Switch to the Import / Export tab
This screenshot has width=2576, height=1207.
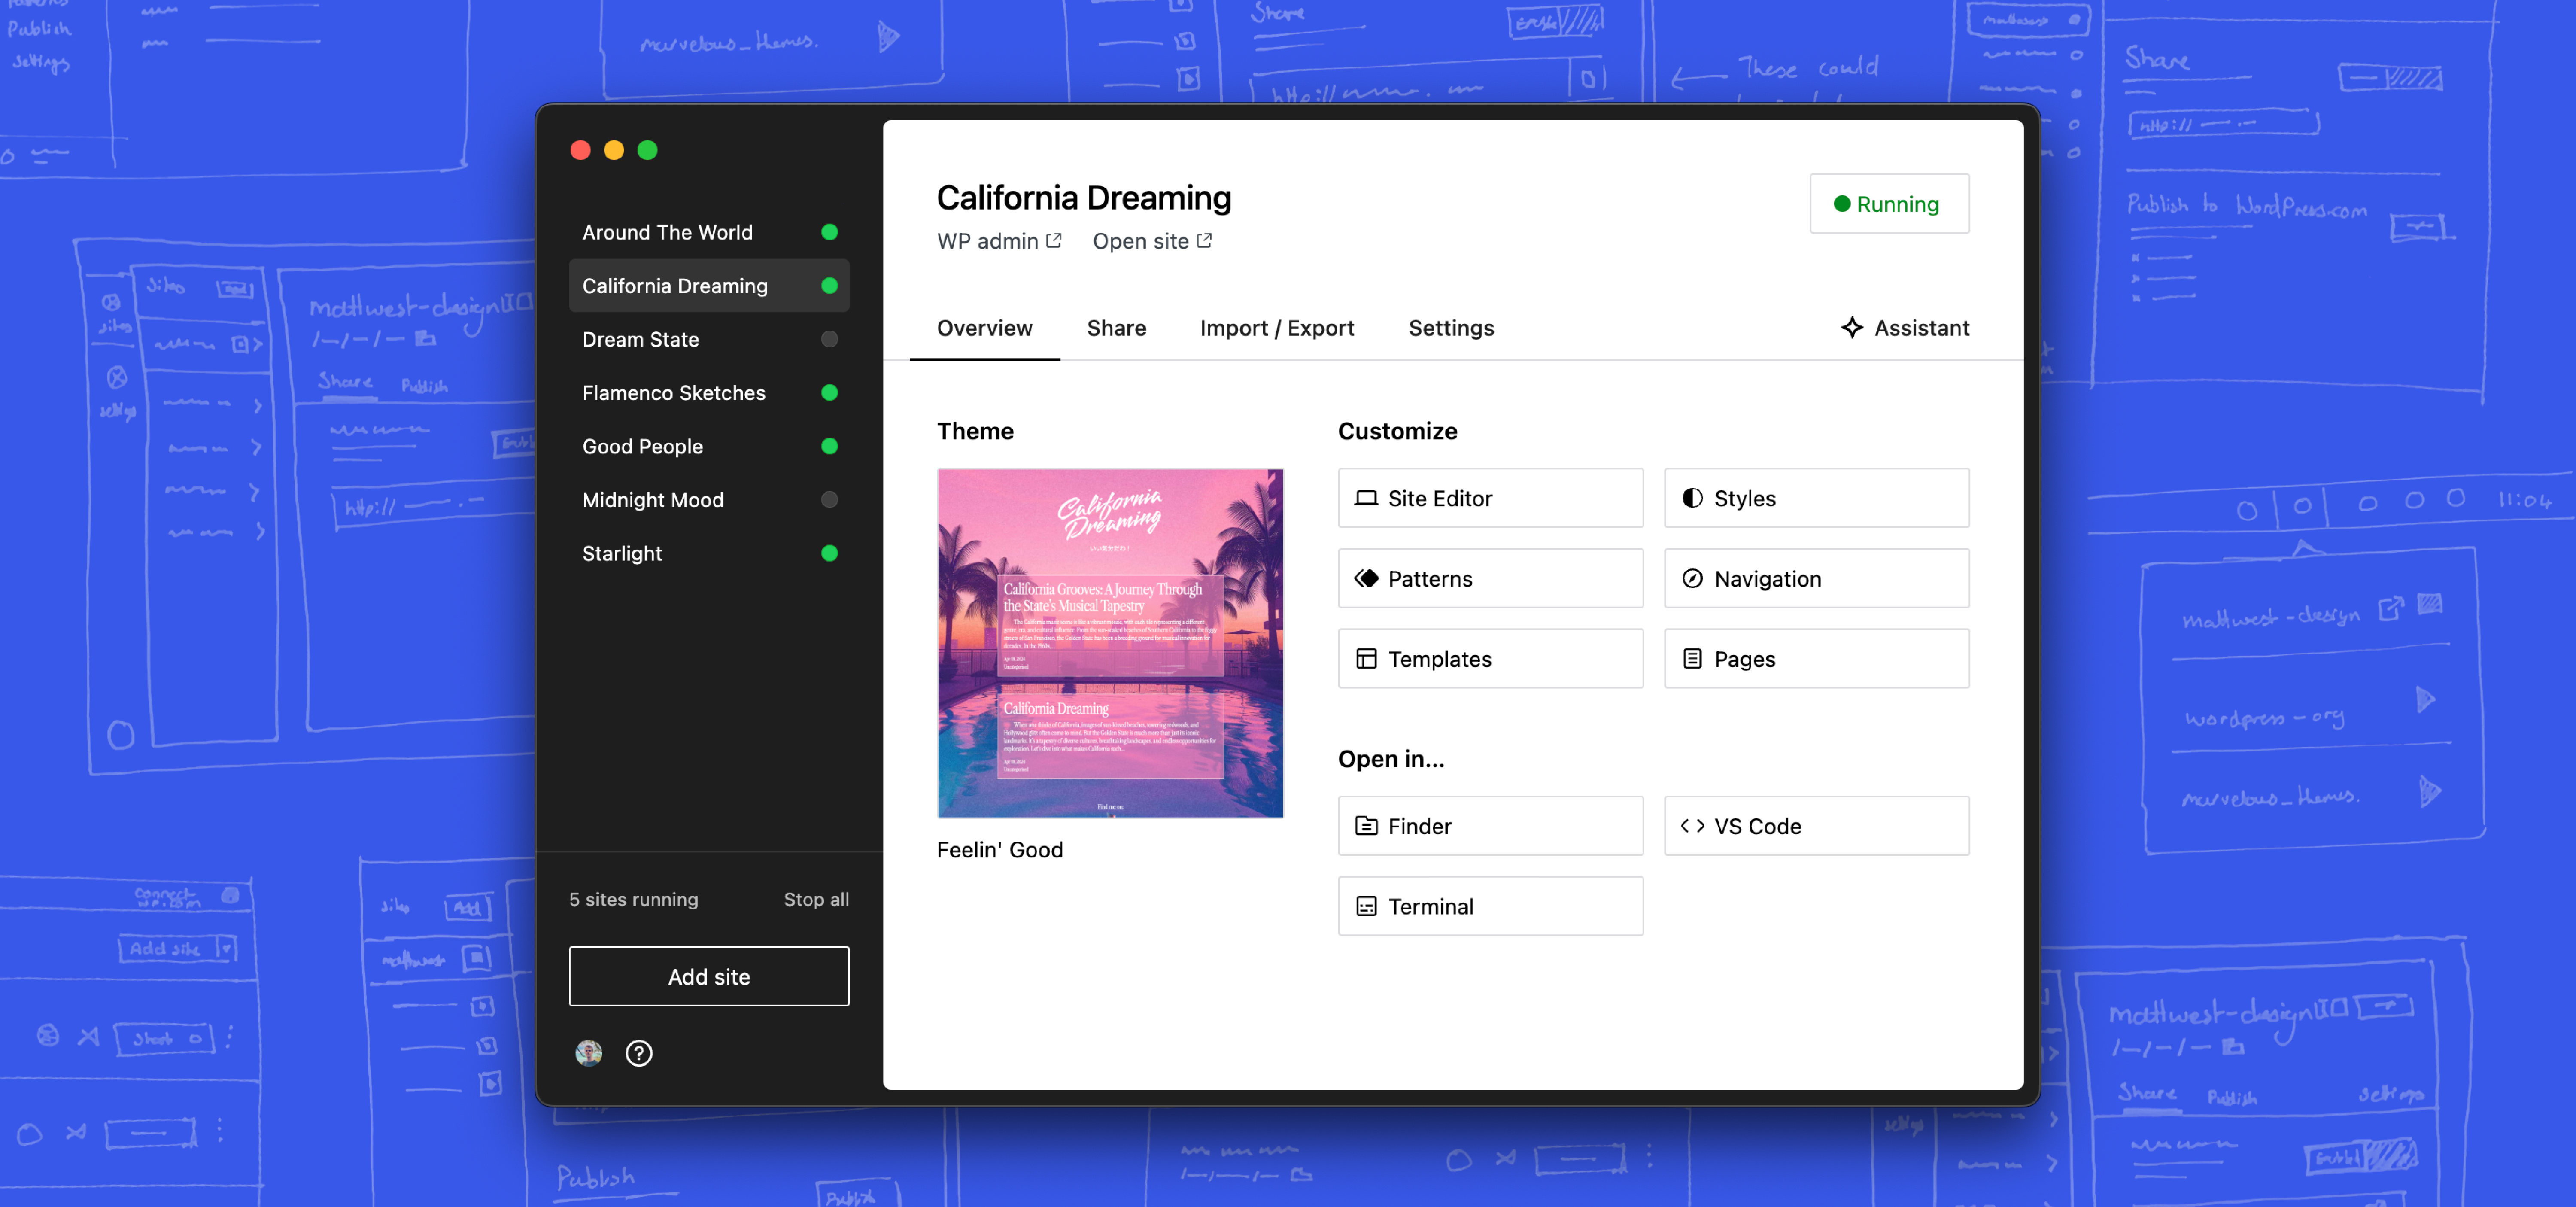1277,328
